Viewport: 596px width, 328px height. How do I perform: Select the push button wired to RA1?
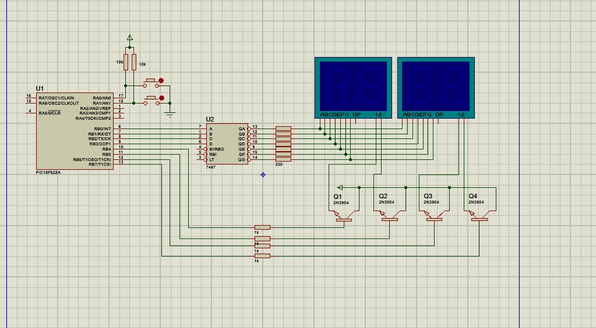[151, 101]
